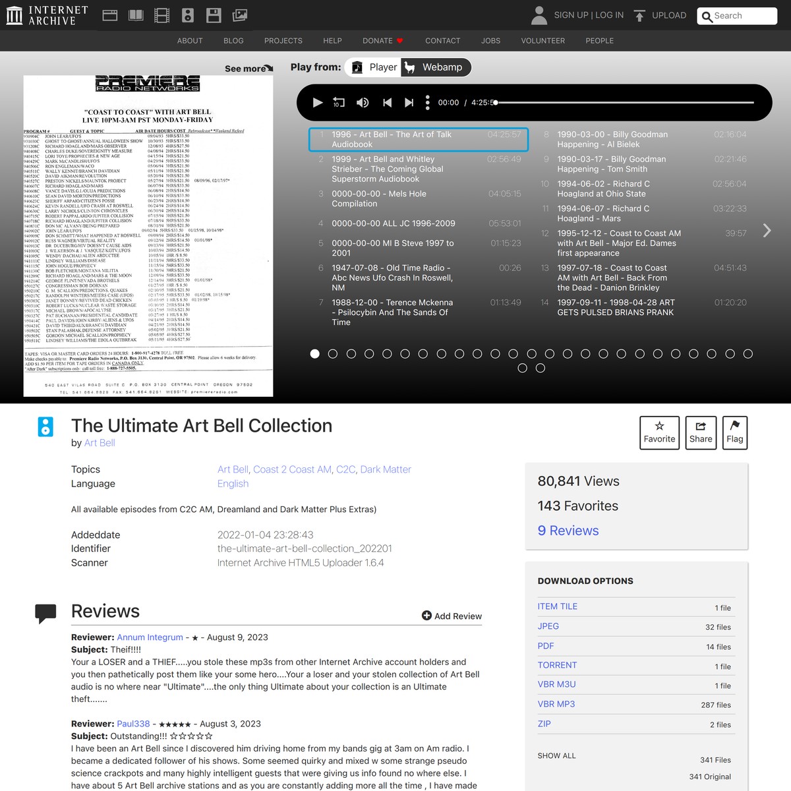Click SIGN UP | LOG IN link
Image resolution: width=791 pixels, height=791 pixels.
(589, 15)
